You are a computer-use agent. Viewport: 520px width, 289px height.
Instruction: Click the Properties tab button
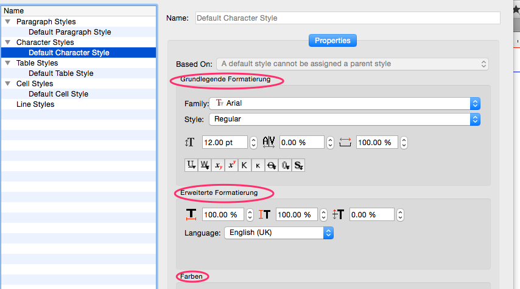click(x=332, y=41)
